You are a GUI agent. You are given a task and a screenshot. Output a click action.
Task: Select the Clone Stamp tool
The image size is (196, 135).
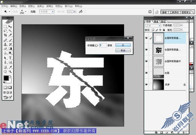5,44
